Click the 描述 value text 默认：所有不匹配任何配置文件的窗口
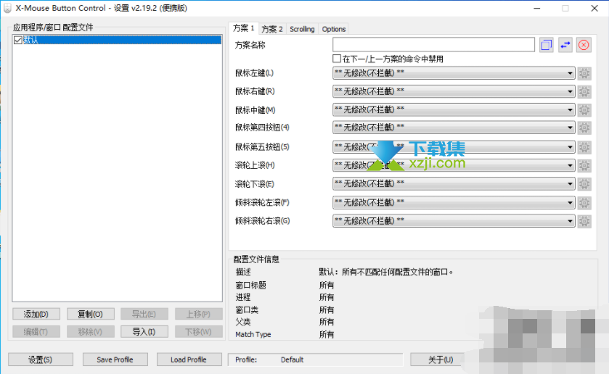Viewport: 609px width, 374px height. click(386, 272)
